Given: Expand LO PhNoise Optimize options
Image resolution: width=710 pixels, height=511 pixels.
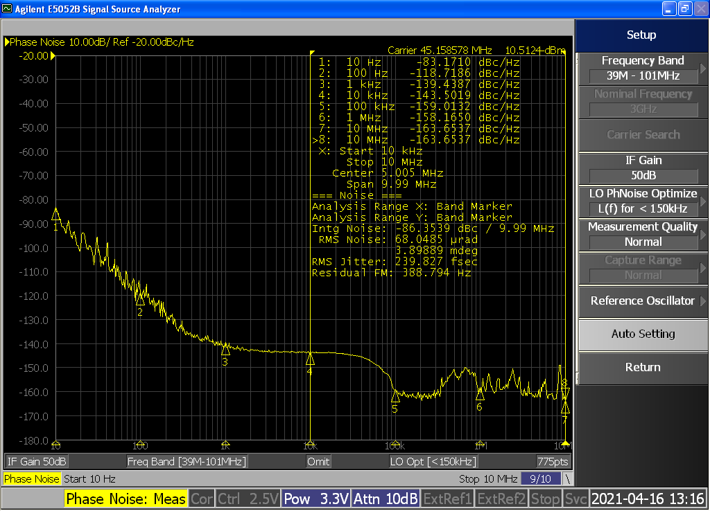Looking at the screenshot, I should click(643, 201).
